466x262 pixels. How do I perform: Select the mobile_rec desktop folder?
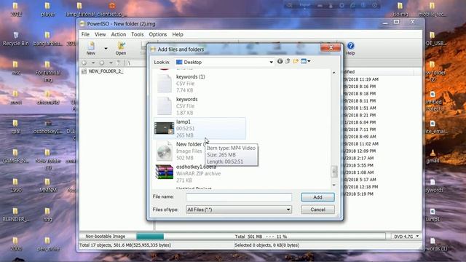point(432,9)
